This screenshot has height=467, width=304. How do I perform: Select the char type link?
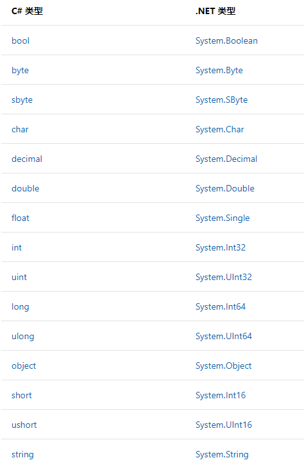[20, 130]
